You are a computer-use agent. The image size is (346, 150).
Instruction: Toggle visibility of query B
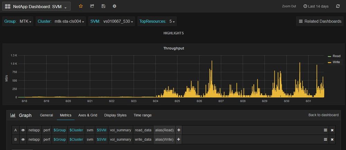point(23,140)
